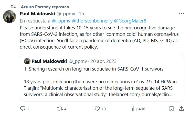Click the repost arrows icon below tweet

click(x=59, y=109)
